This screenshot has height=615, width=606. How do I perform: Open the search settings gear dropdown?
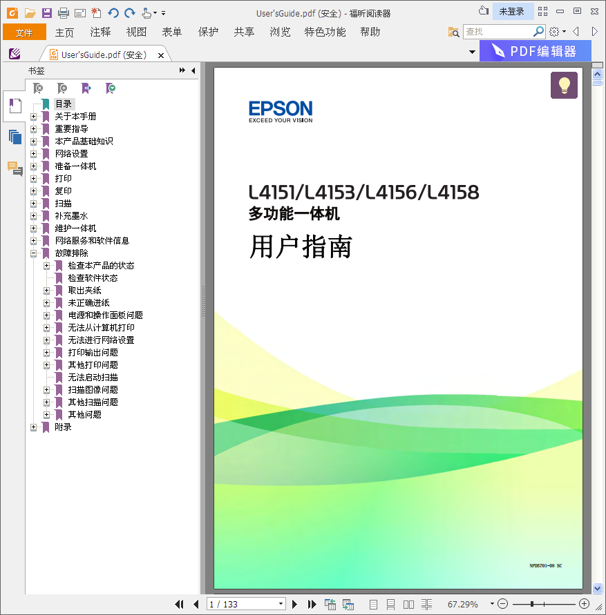pos(558,31)
